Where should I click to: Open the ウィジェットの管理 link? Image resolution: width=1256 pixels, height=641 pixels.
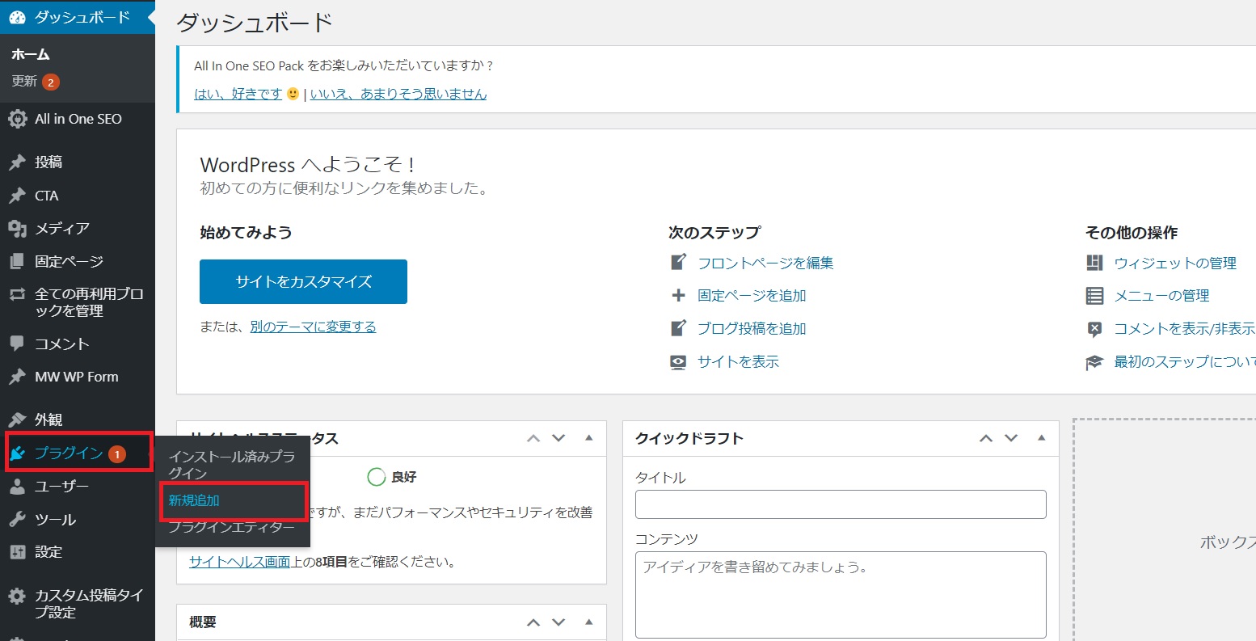point(1175,263)
